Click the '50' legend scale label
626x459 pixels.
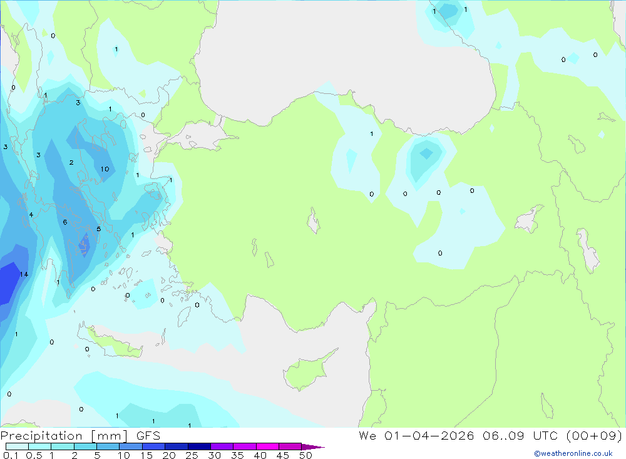305,455
